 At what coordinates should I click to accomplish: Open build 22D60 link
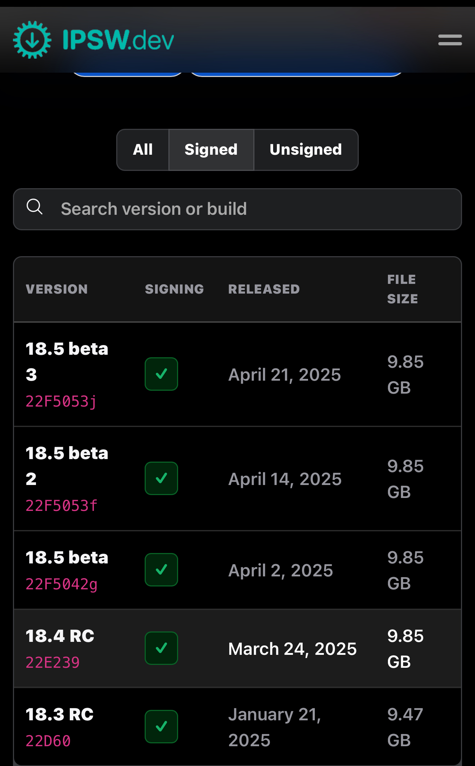(48, 741)
